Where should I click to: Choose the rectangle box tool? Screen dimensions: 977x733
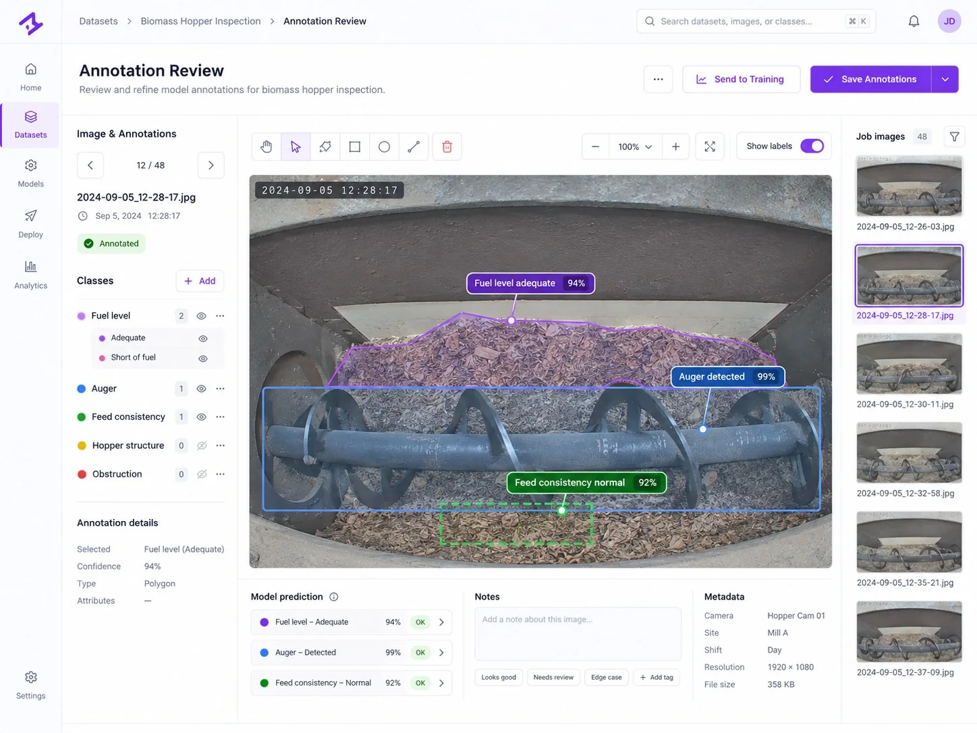355,146
